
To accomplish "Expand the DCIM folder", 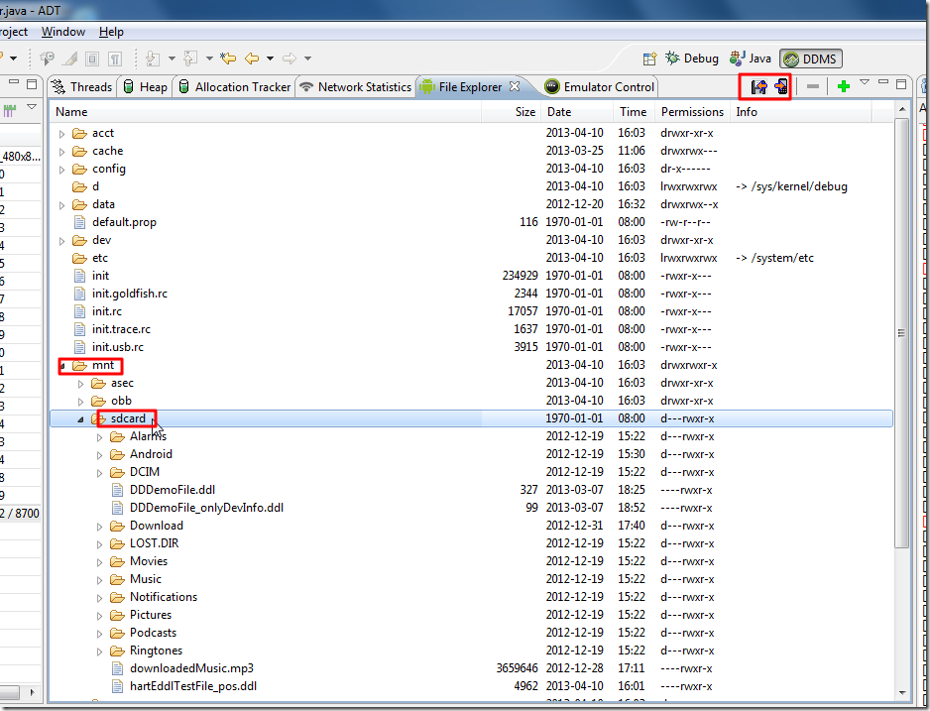I will coord(99,473).
